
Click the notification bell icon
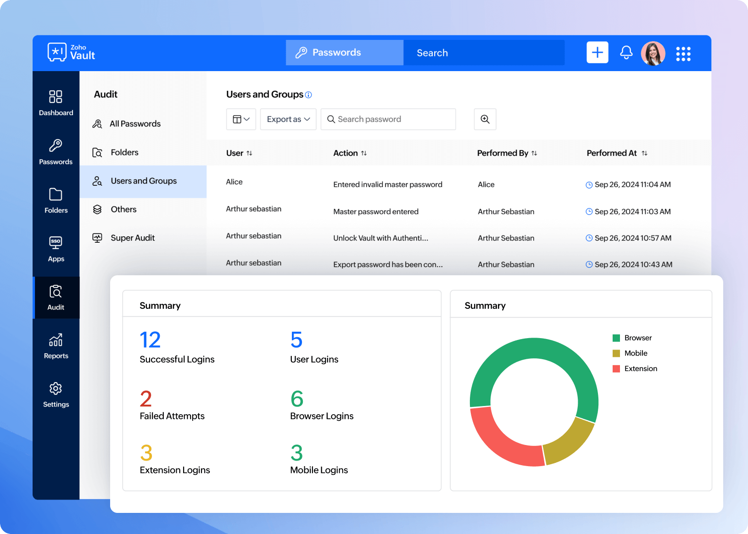pyautogui.click(x=625, y=53)
